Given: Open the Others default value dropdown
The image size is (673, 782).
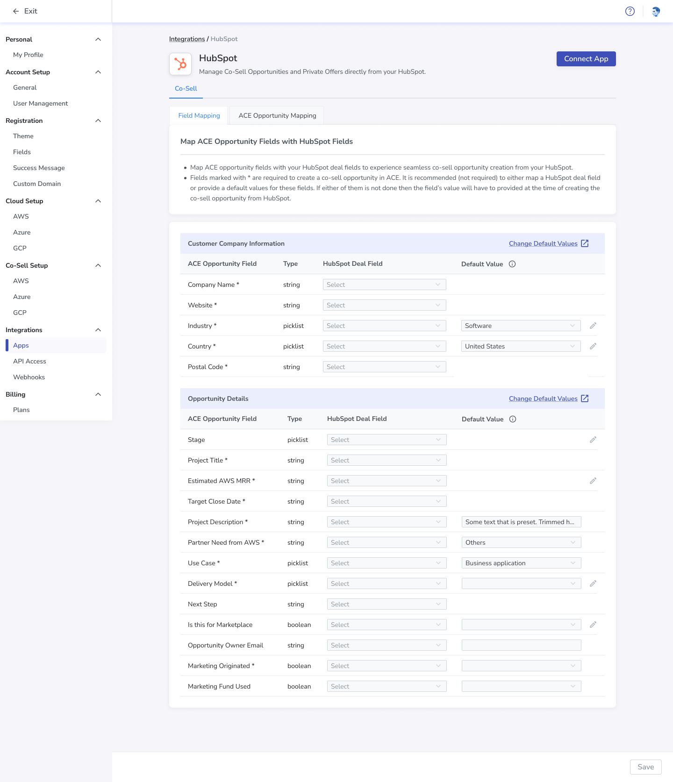Looking at the screenshot, I should pos(521,542).
